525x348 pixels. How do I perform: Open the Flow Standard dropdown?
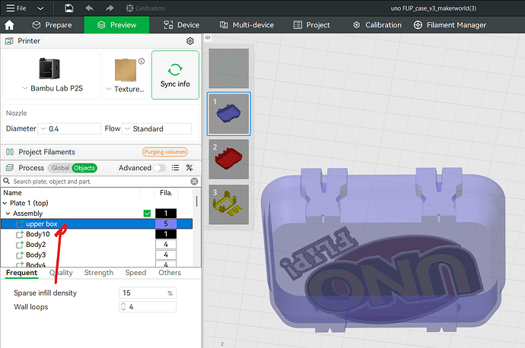pyautogui.click(x=157, y=128)
